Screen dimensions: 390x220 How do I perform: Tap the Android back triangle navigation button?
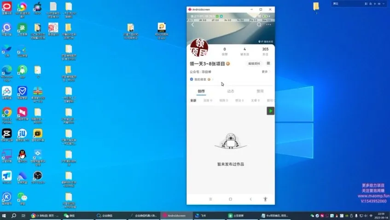pyautogui.click(x=250, y=199)
